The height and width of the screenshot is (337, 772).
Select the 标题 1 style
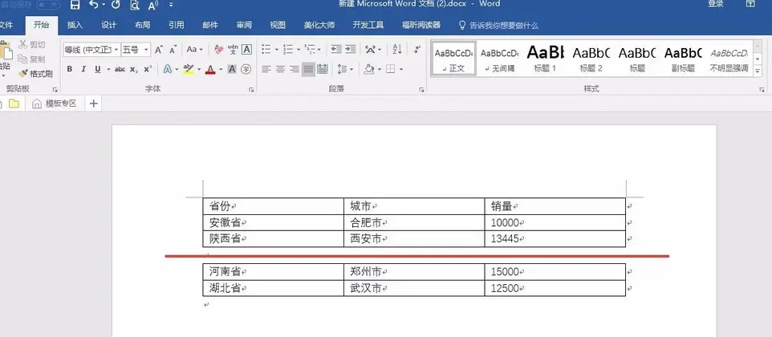[545, 59]
